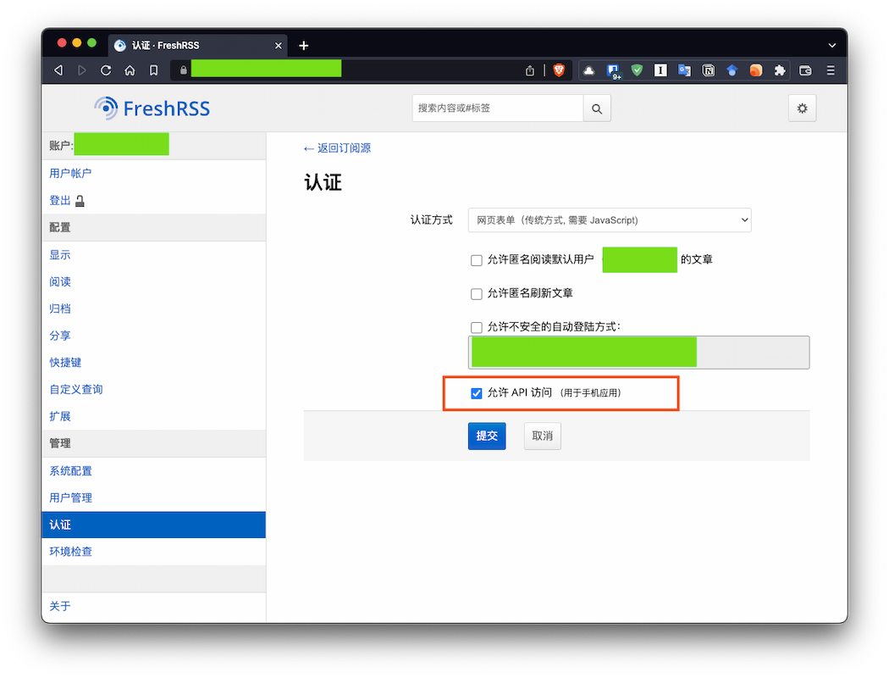Disable API access for mobile apps
The width and height of the screenshot is (889, 678).
pyautogui.click(x=477, y=392)
